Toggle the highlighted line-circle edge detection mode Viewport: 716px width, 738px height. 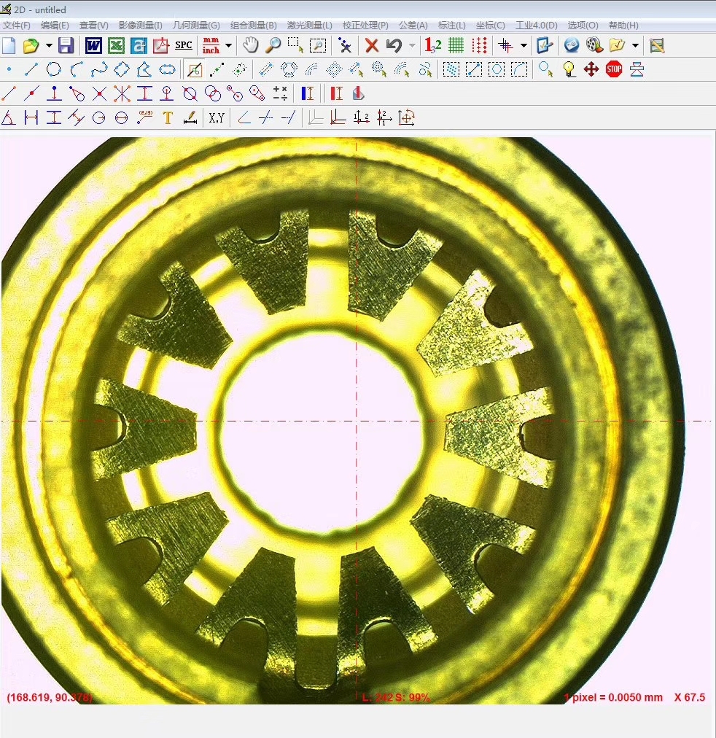pos(194,70)
